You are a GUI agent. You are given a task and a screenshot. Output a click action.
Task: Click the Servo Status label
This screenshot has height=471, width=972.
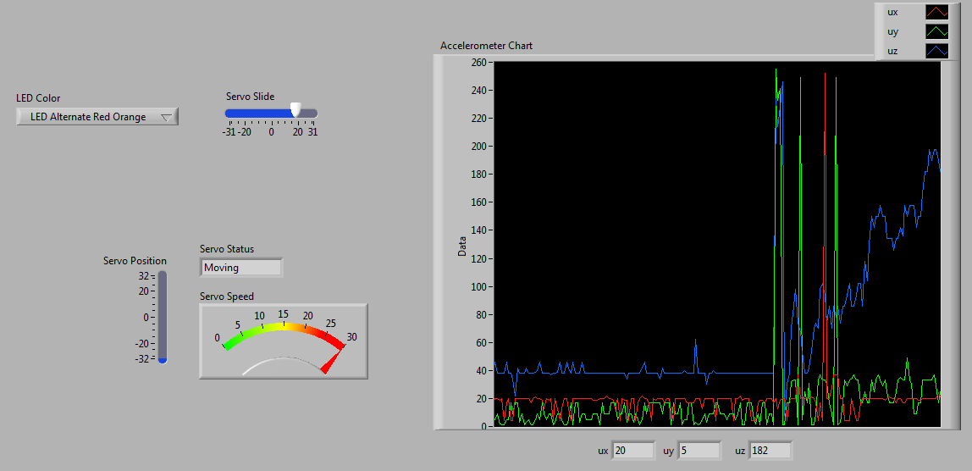(226, 249)
